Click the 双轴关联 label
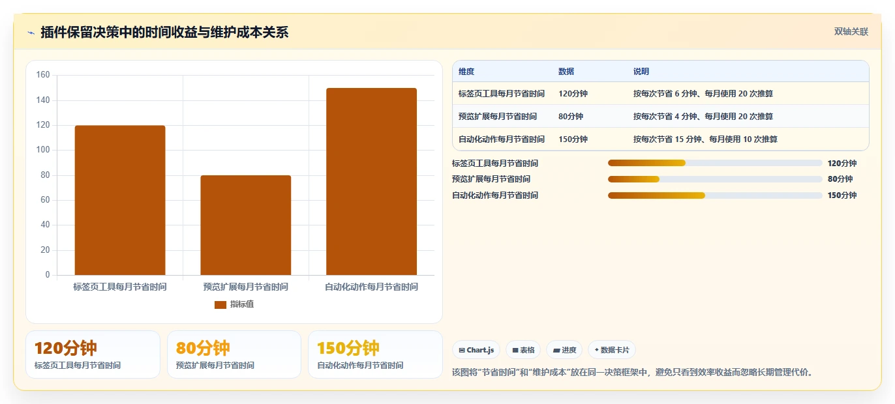Screen dimensions: 895x404 pyautogui.click(x=851, y=31)
